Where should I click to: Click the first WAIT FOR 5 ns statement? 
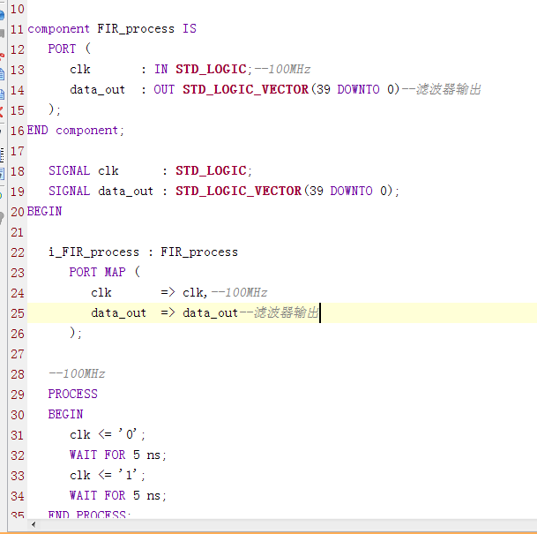point(118,455)
